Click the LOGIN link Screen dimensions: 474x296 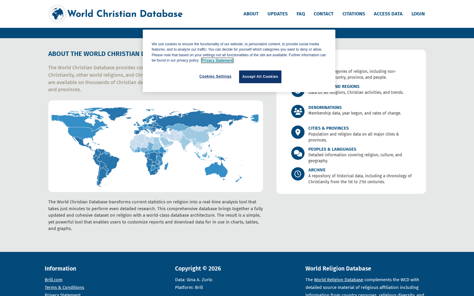[418, 14]
